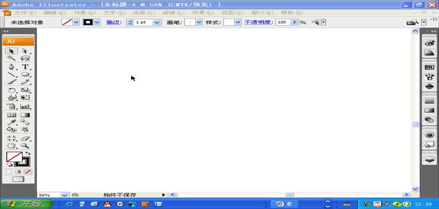Step the stroke weight spinner
The image size is (439, 209).
[x=130, y=22]
